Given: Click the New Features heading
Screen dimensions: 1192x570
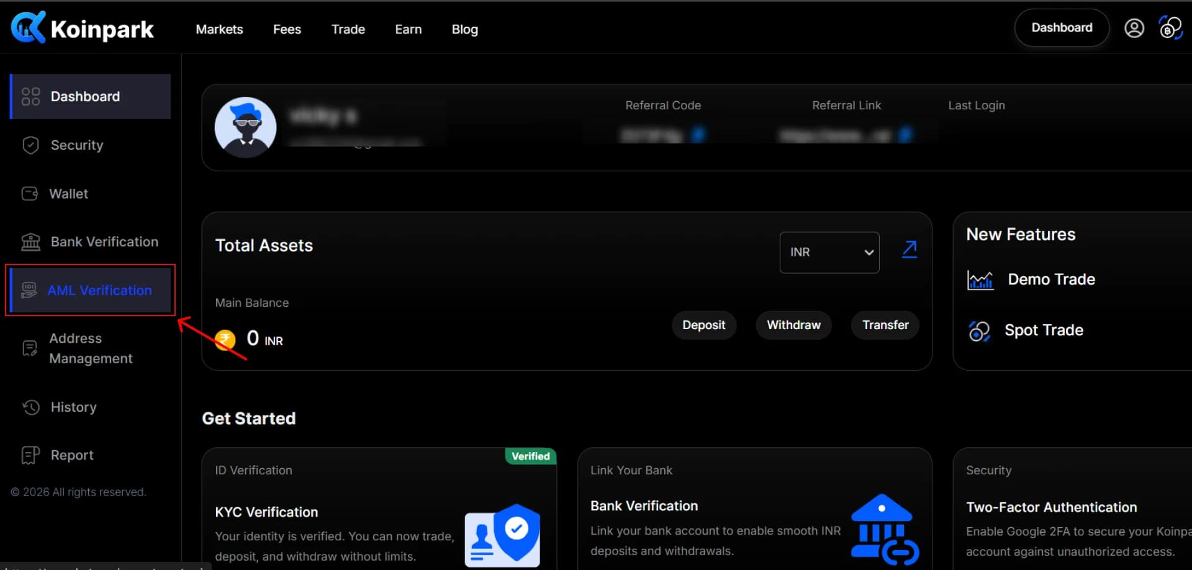Looking at the screenshot, I should (x=1021, y=234).
